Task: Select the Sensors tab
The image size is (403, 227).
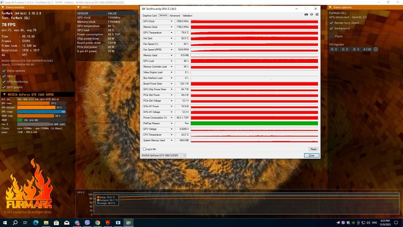Action: tap(163, 15)
